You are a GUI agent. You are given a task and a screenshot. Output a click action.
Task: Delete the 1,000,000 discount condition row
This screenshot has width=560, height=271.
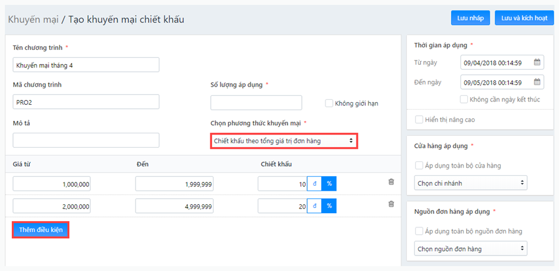[x=391, y=182]
